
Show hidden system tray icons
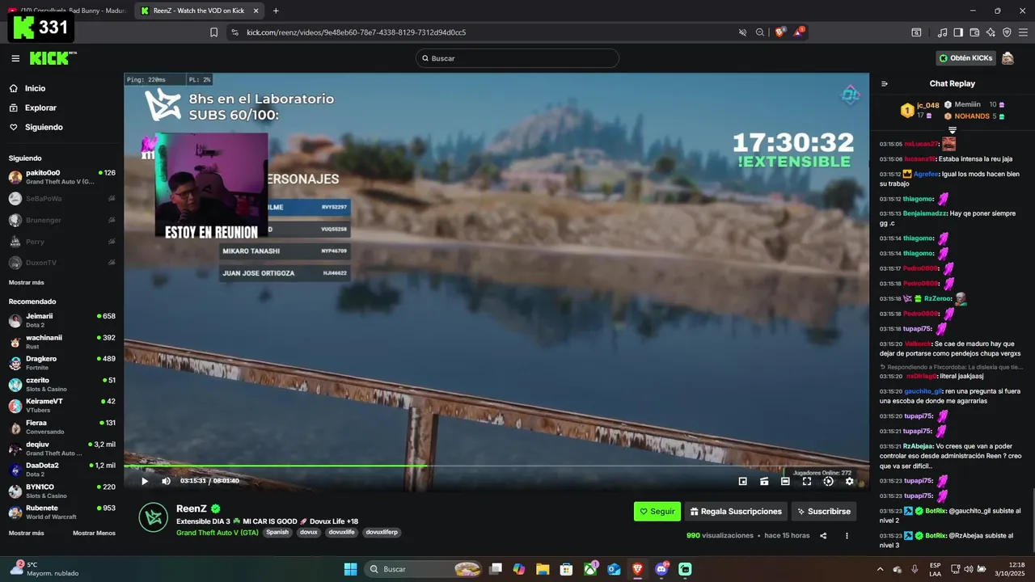pos(881,569)
